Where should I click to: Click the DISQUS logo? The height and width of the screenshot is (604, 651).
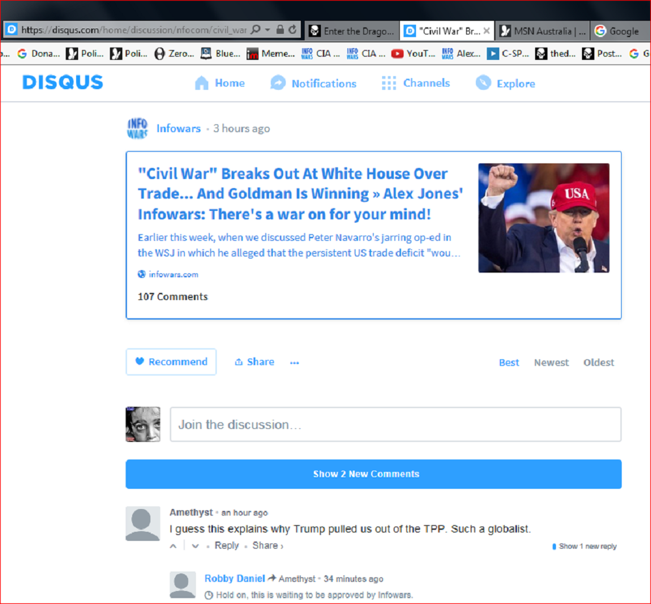coord(62,83)
